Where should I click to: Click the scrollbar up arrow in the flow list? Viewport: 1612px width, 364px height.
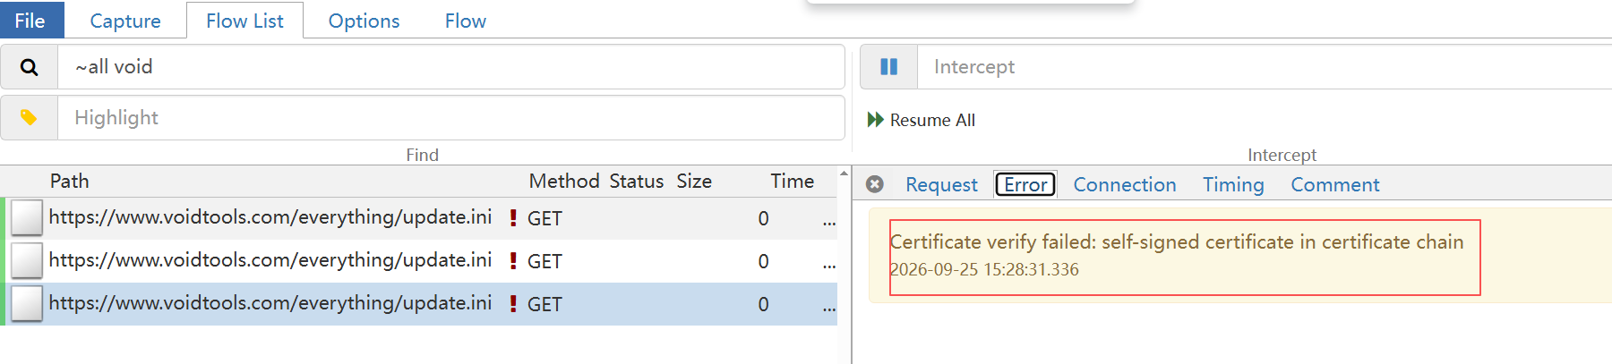[844, 173]
